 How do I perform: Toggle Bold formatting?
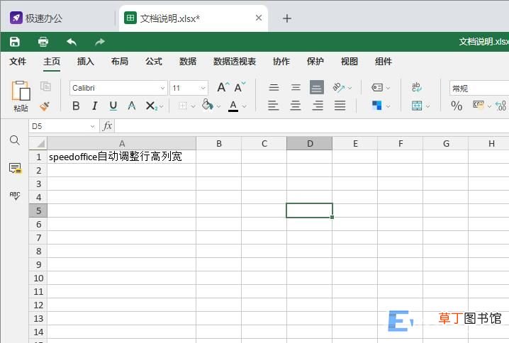[x=76, y=106]
